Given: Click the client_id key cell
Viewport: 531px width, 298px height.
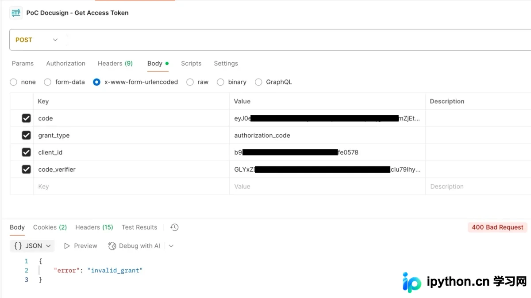Looking at the screenshot, I should pyautogui.click(x=131, y=152).
